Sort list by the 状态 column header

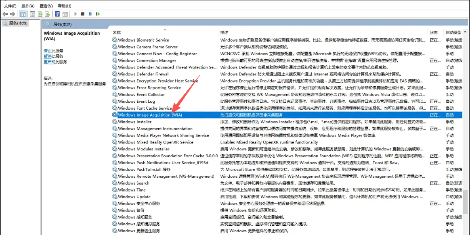(434, 32)
